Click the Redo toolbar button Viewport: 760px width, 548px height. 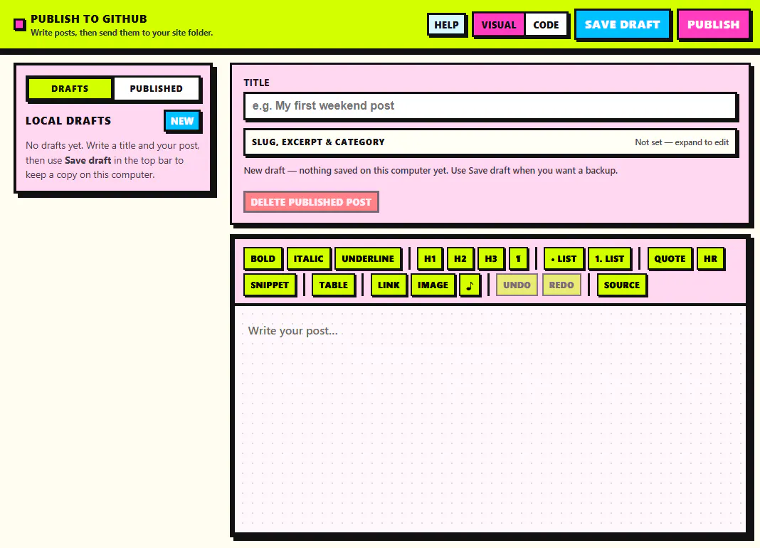[x=561, y=285]
